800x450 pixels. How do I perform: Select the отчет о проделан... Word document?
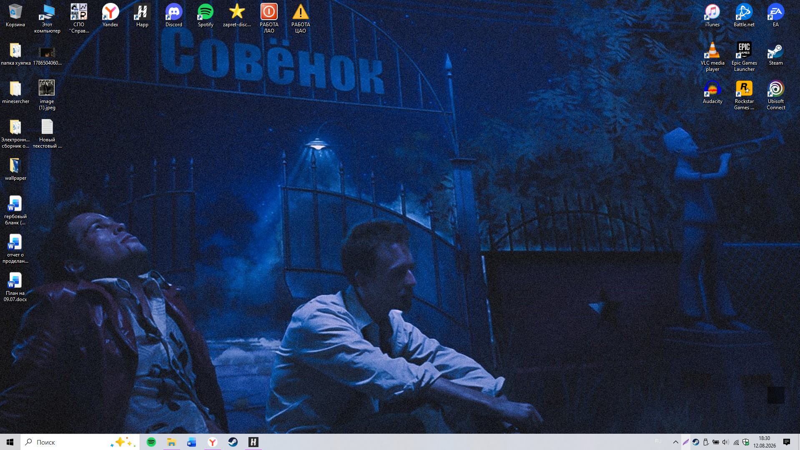15,249
